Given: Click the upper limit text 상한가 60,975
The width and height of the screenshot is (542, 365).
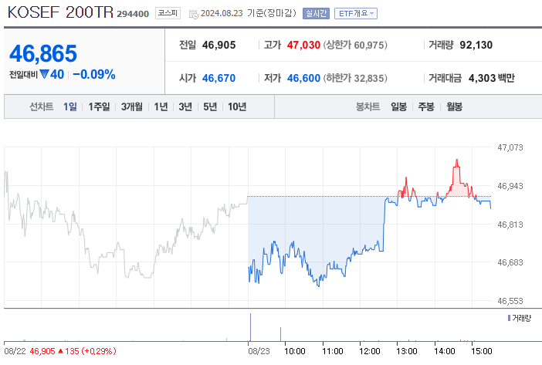Looking at the screenshot, I should point(355,45).
